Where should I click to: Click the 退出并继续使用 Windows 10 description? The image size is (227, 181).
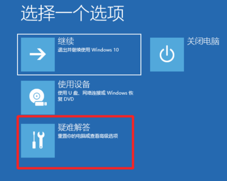click(x=88, y=50)
